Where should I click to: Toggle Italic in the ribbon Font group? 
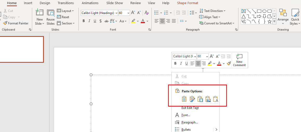[x=89, y=21]
